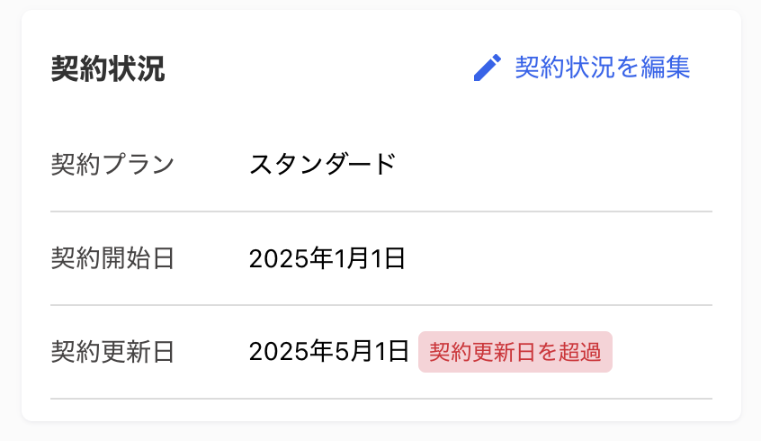
Task: Click the divider line below スタンダード
Action: [x=381, y=211]
